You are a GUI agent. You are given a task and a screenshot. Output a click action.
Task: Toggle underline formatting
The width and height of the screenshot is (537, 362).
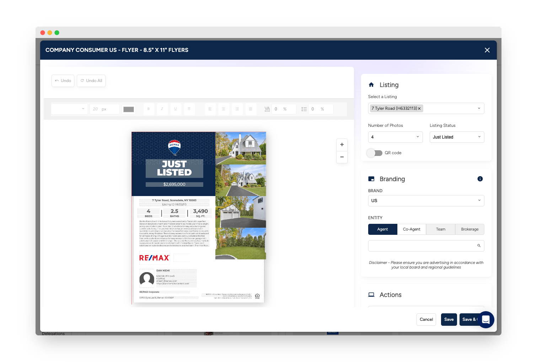click(176, 109)
